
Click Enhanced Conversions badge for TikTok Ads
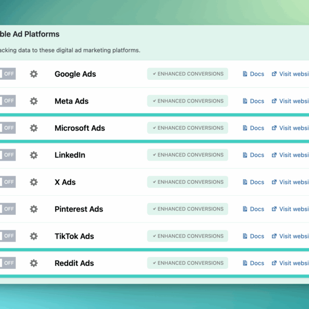tap(187, 236)
